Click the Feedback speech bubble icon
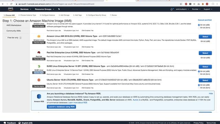Image resolution: width=220 pixels, height=124 pixels. (5, 123)
